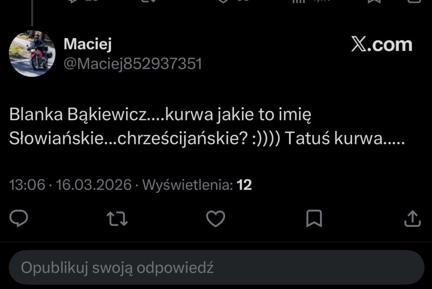Like Maciej's post with the heart icon

(x=216, y=218)
